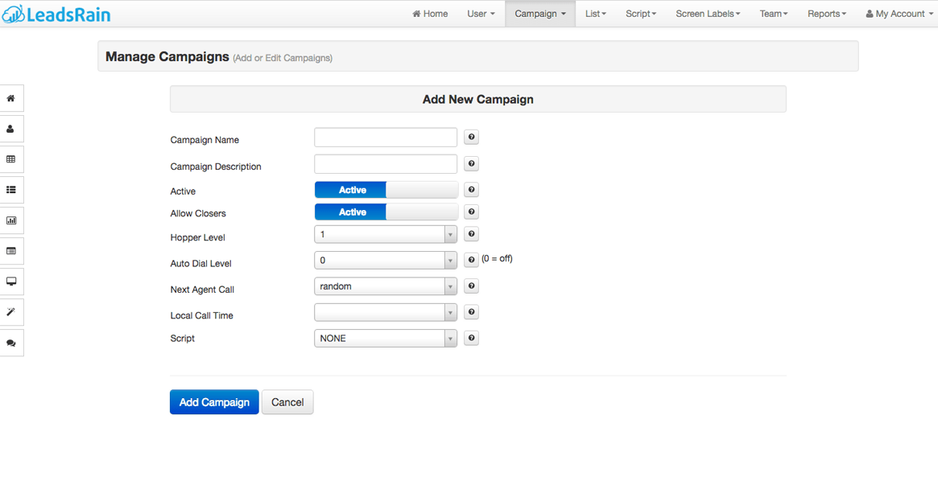
Task: Click the Add Campaign button
Action: pyautogui.click(x=214, y=402)
